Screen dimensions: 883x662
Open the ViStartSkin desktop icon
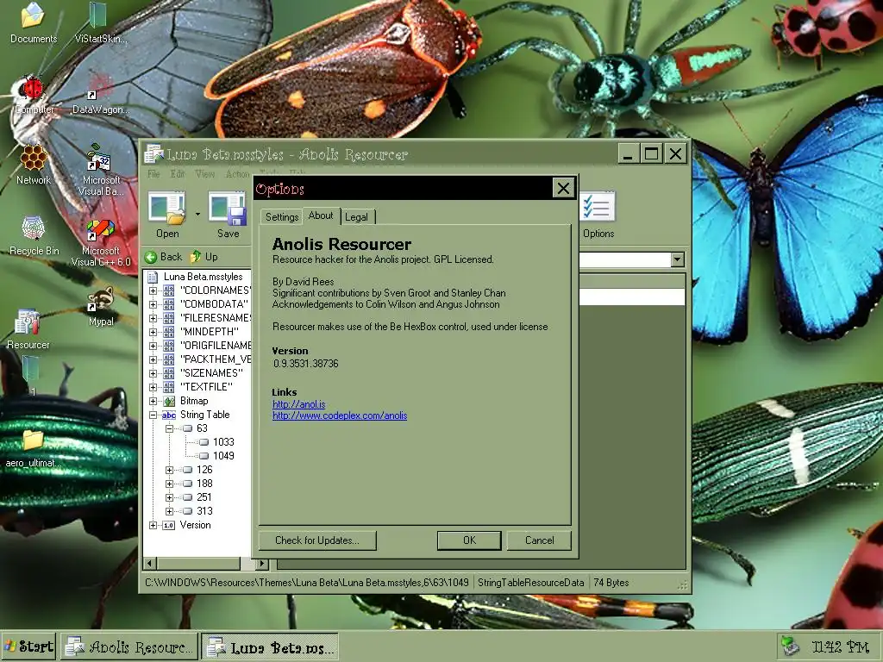coord(98,16)
